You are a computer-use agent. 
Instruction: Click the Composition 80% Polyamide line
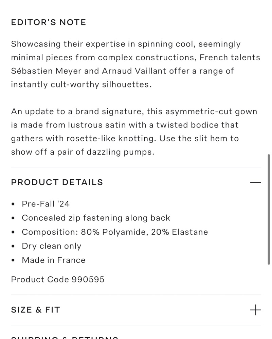tap(115, 232)
